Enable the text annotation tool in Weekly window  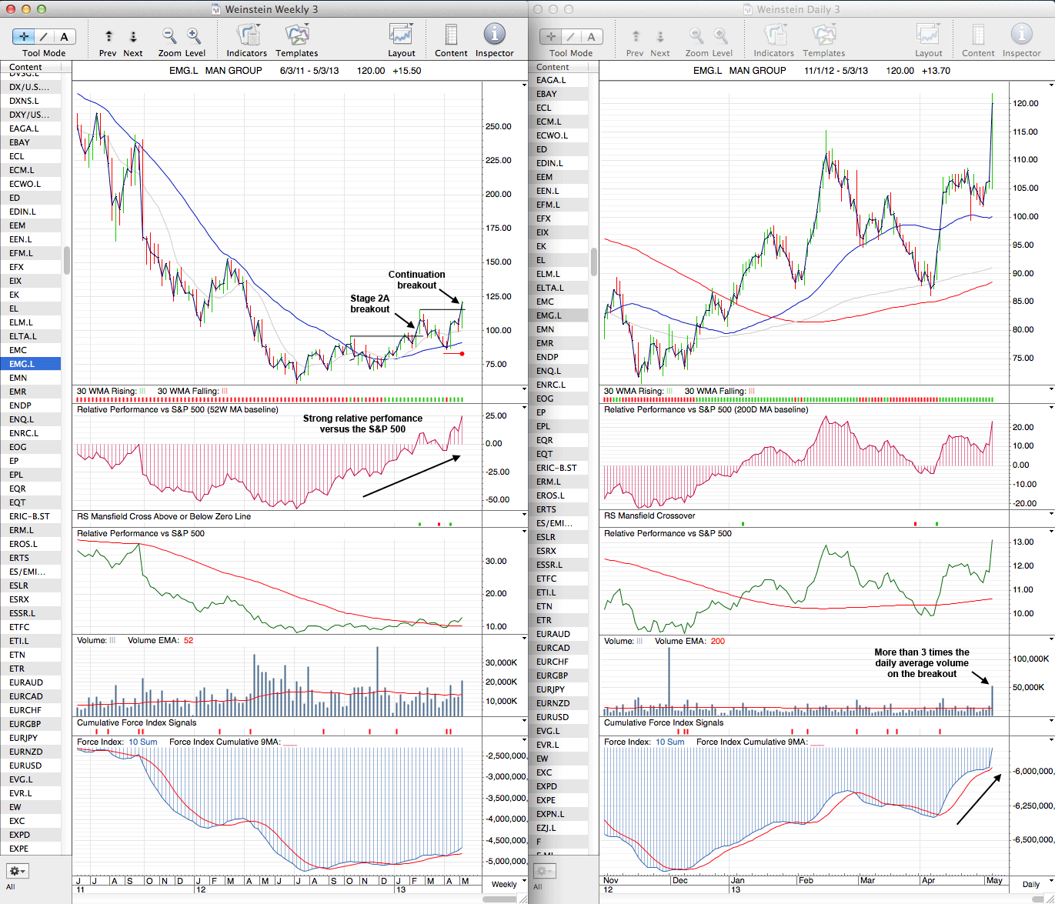(64, 36)
